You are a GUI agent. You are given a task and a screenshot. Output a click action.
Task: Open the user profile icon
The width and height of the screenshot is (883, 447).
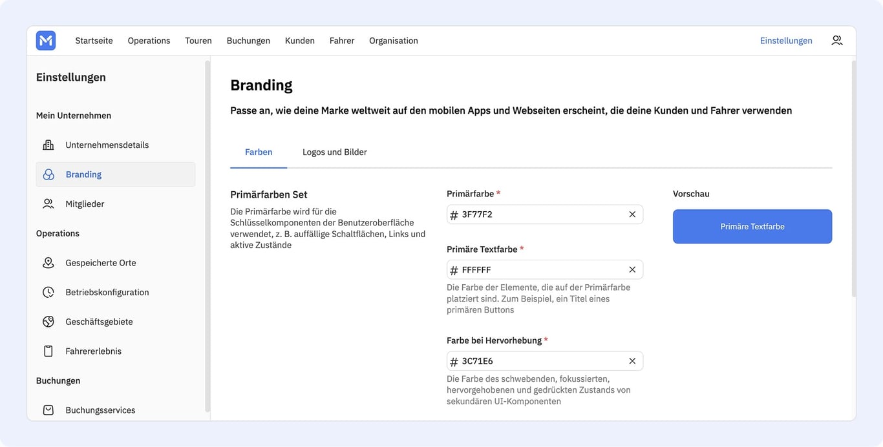pyautogui.click(x=837, y=40)
